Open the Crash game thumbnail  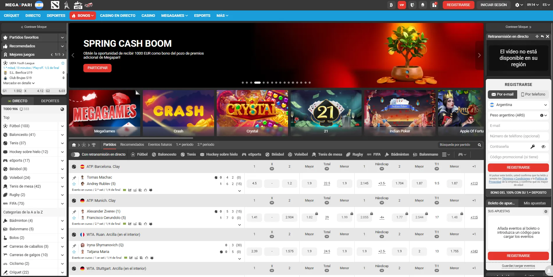pyautogui.click(x=178, y=113)
